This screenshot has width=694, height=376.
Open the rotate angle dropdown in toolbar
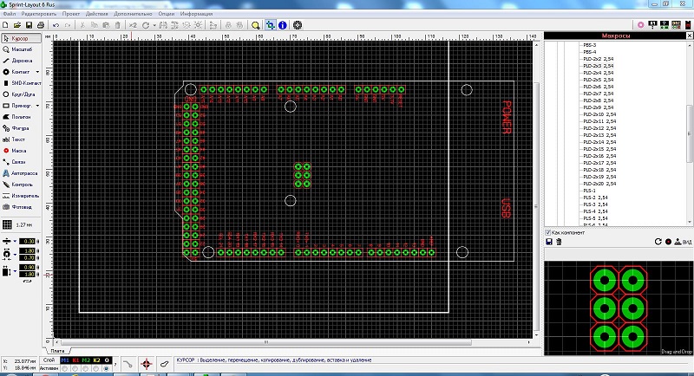click(154, 25)
